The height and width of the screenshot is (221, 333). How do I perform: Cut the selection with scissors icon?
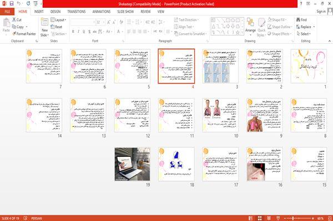pos(14,20)
